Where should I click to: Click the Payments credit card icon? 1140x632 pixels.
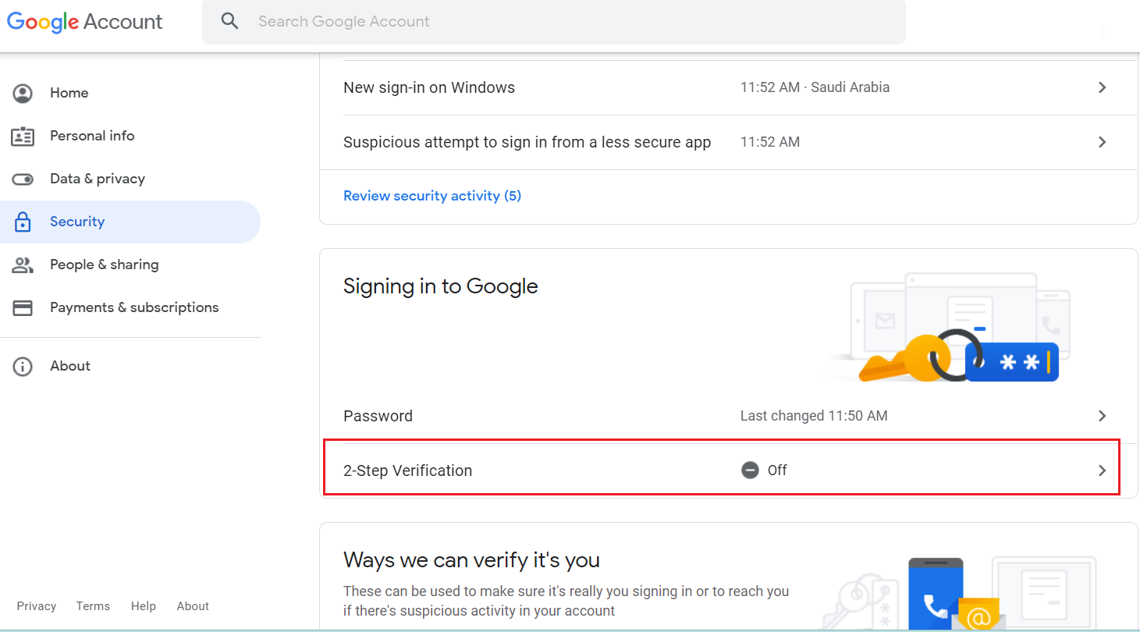(x=23, y=307)
